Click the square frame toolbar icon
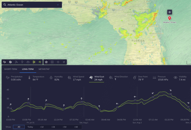This screenshot has height=130, width=191. (52, 62)
